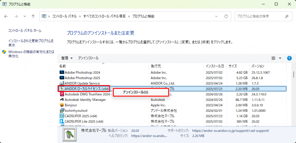The width and height of the screenshot is (296, 143).
Task: Click install date 2024/02/01 cell
Action: coord(214,110)
